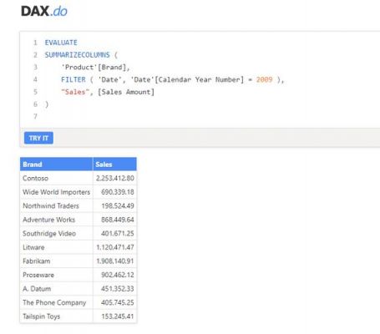The image size is (380, 334).
Task: Click The Phone Company cell
Action: [57, 302]
